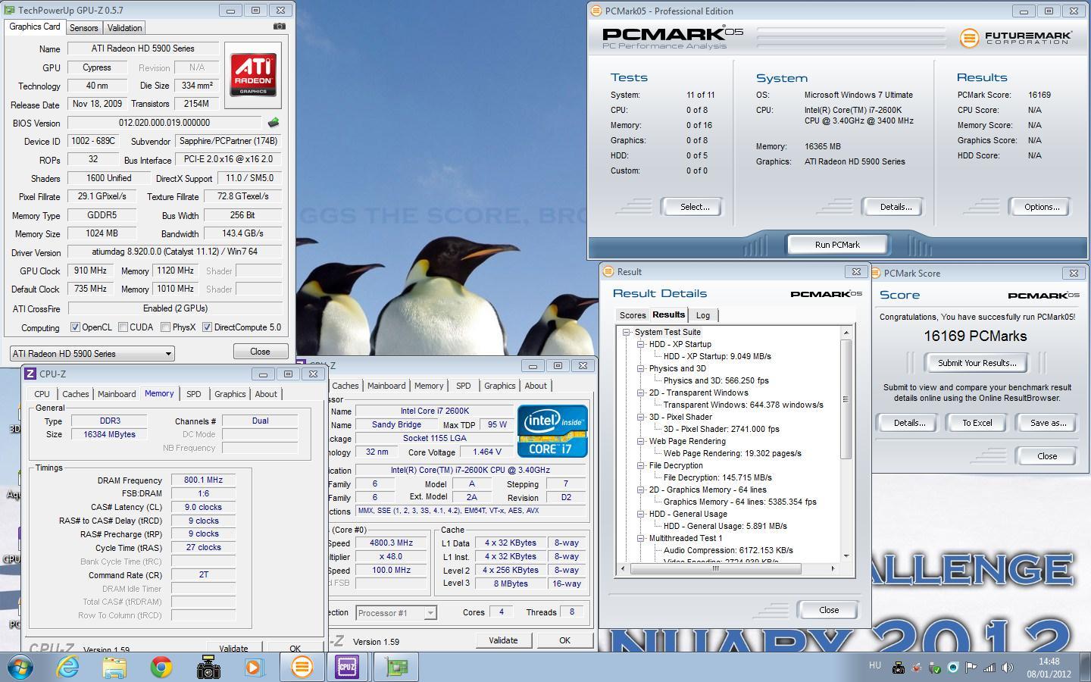
Task: Switch to the Log tab in Result window
Action: pyautogui.click(x=703, y=315)
